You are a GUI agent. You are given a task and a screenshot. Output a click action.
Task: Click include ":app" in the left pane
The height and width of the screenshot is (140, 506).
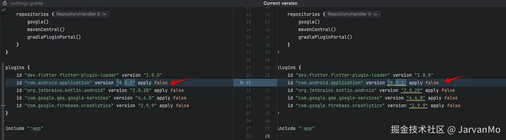(x=25, y=128)
